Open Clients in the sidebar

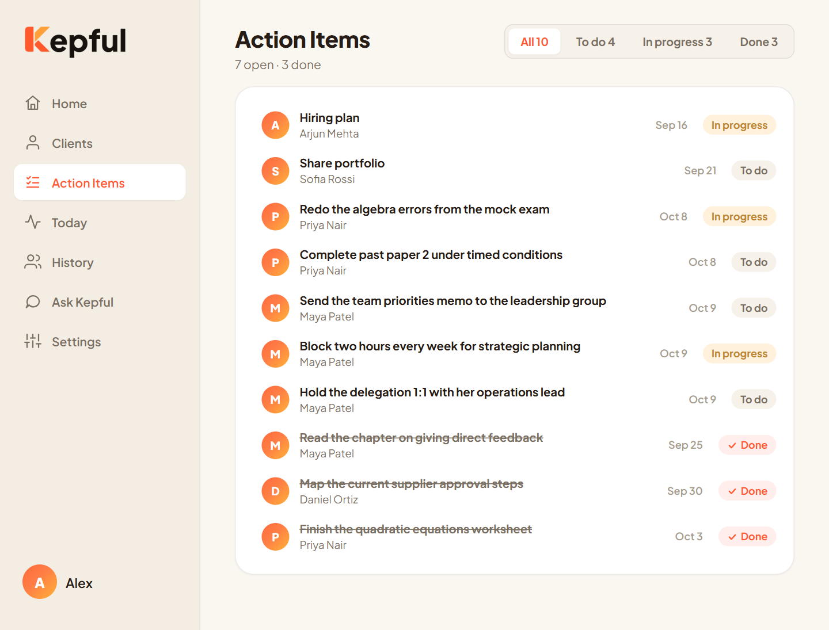(100, 143)
